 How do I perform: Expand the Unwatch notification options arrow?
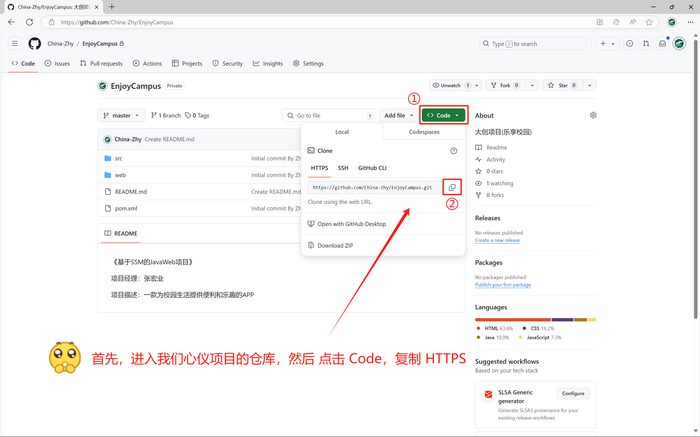click(x=477, y=85)
